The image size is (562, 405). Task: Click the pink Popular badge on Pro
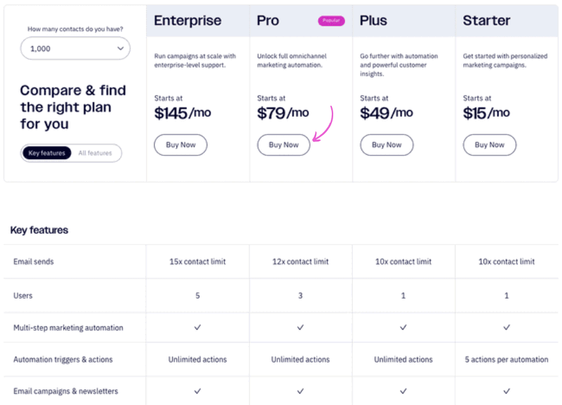331,21
